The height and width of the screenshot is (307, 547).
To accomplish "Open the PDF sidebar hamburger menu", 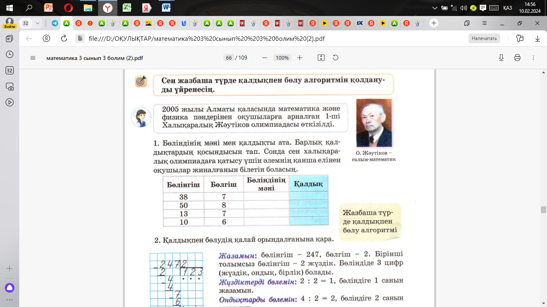I will click(x=33, y=58).
